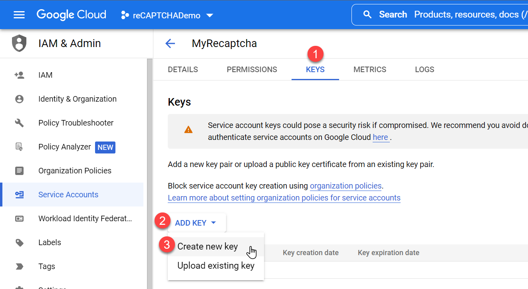Follow the 'here' link in the warning
The image size is (528, 289).
coord(381,137)
